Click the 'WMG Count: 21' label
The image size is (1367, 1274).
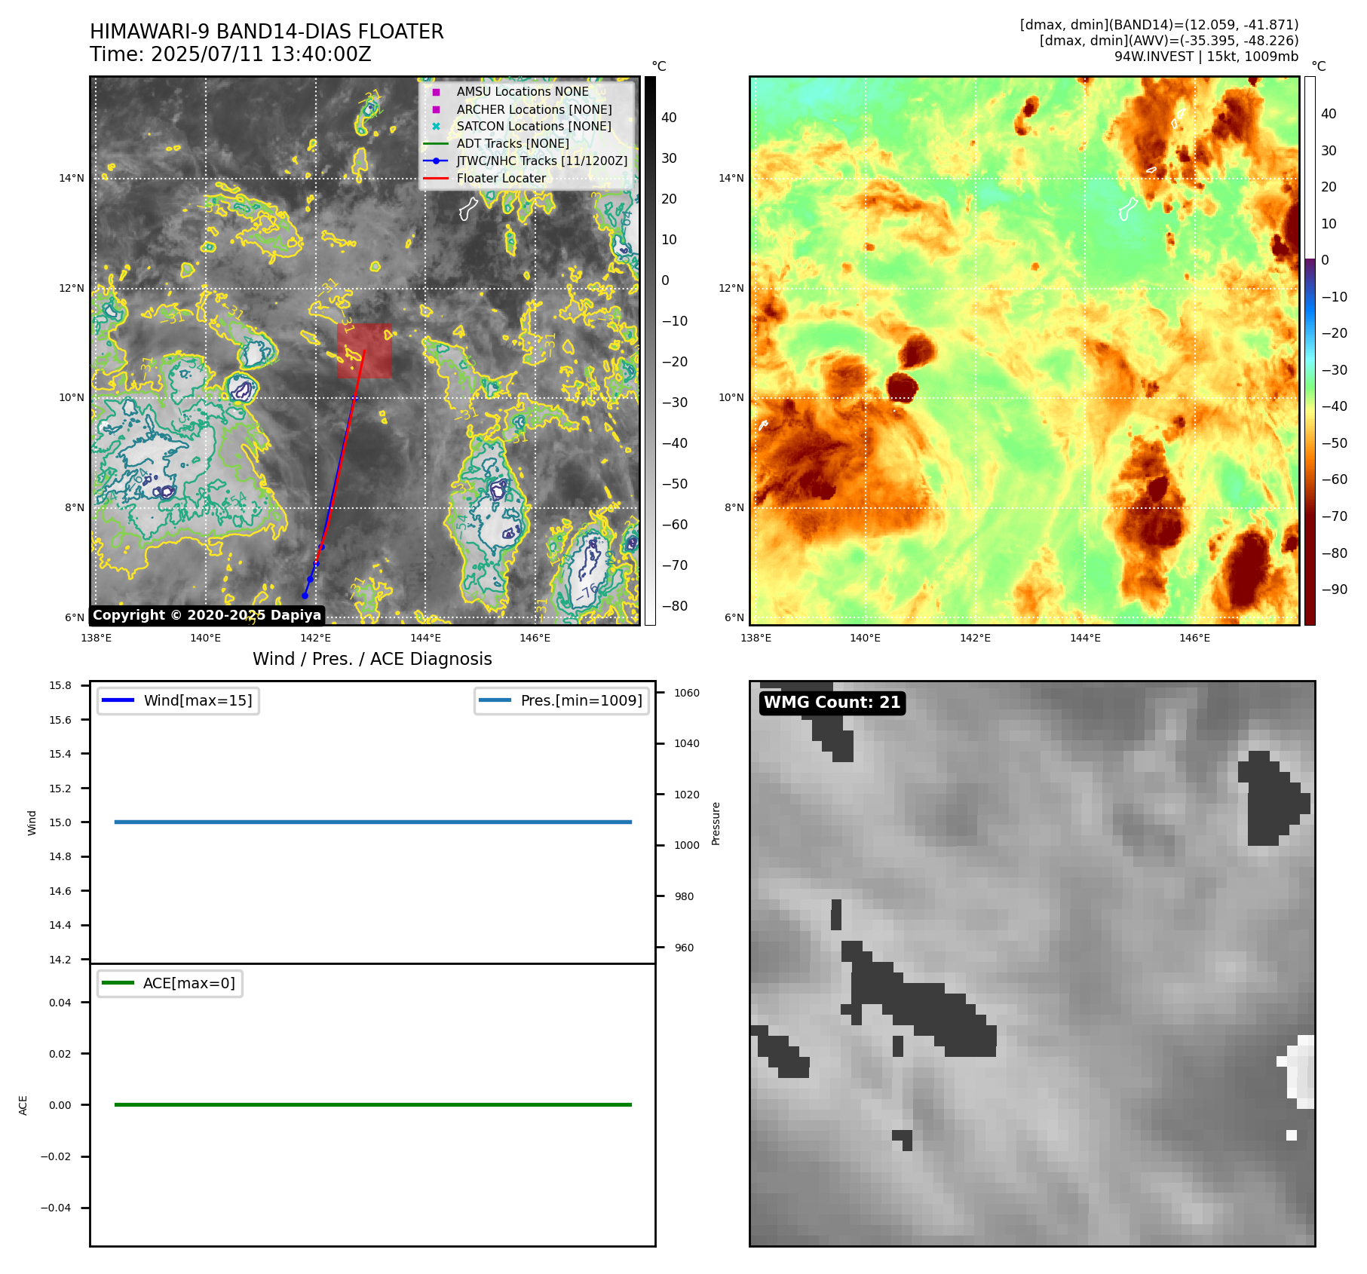click(832, 703)
